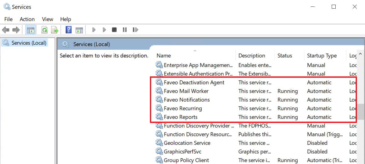Click the Restart Service toolbar icon
365x164 pixels.
(135, 30)
